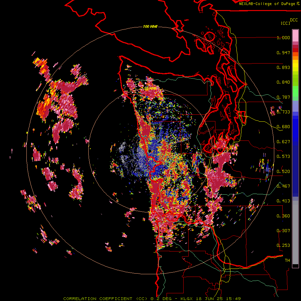301x301 pixels.
Task: Click the 0.680 scale value
Action: pos(283,127)
